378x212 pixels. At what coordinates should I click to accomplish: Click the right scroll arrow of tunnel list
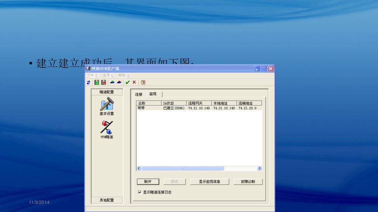click(260, 168)
